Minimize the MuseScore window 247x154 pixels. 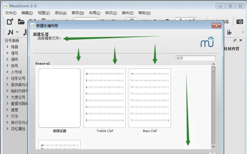click(220, 6)
